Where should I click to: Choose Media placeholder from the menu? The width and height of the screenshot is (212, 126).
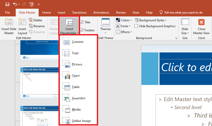coord(78,110)
